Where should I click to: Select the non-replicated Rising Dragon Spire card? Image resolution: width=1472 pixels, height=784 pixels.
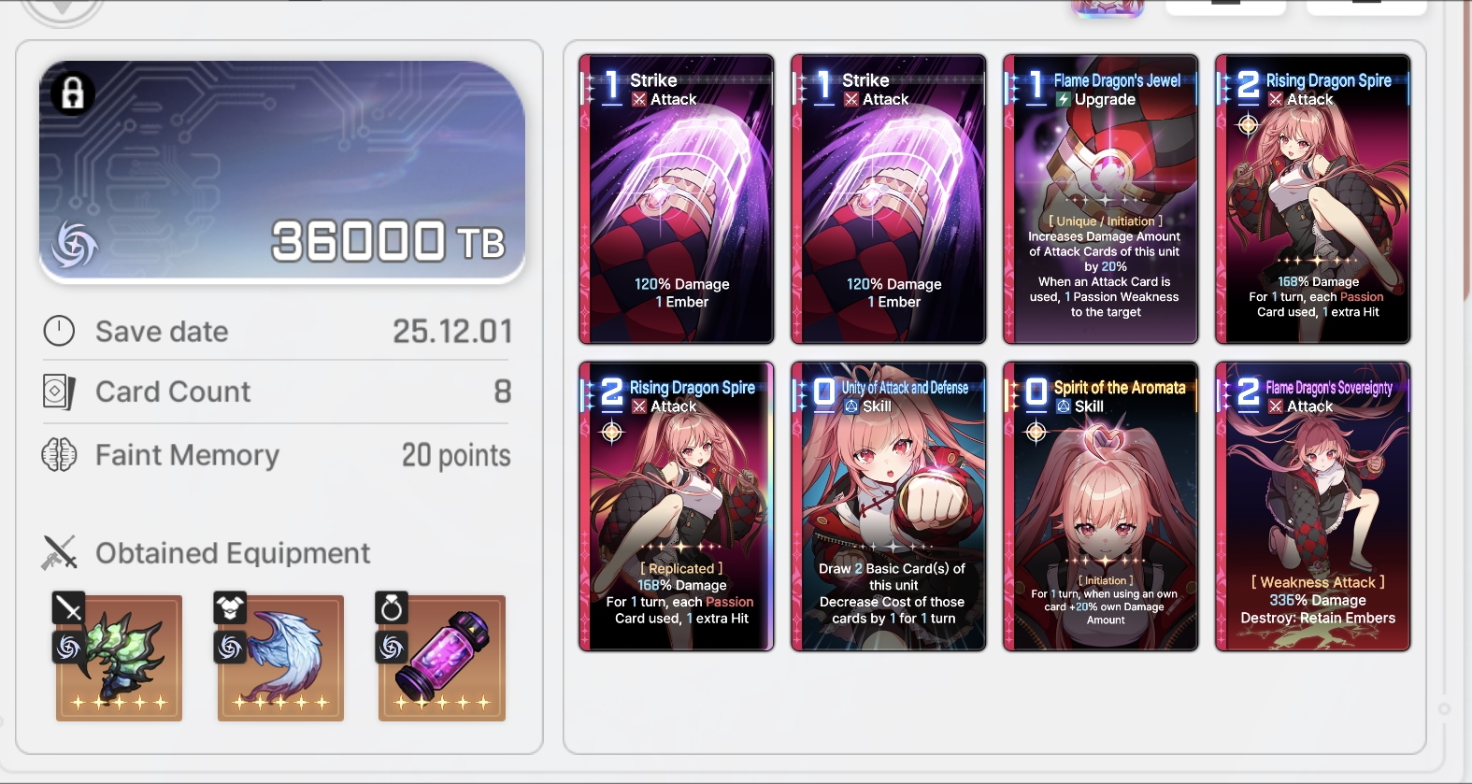[1313, 199]
